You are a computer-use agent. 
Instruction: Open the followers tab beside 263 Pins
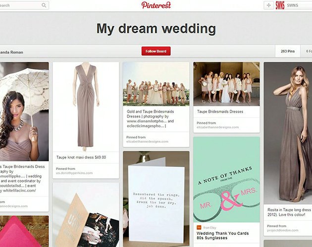(x=308, y=51)
